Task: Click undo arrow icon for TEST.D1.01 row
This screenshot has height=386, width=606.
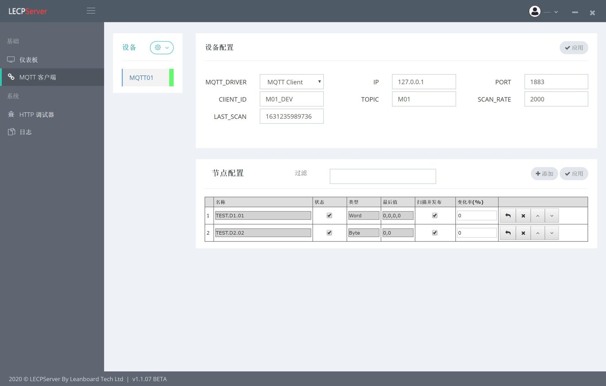Action: pyautogui.click(x=508, y=216)
